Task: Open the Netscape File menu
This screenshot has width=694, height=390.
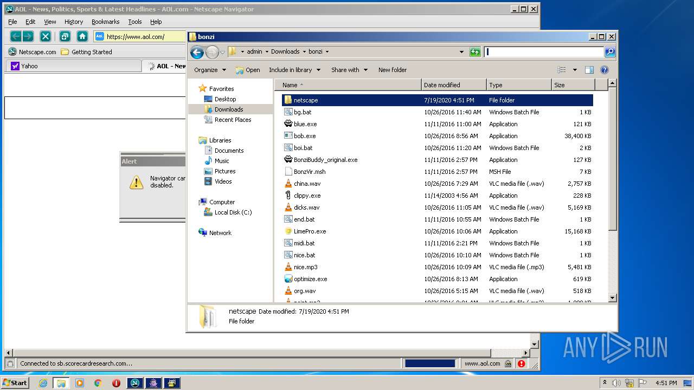Action: point(12,22)
